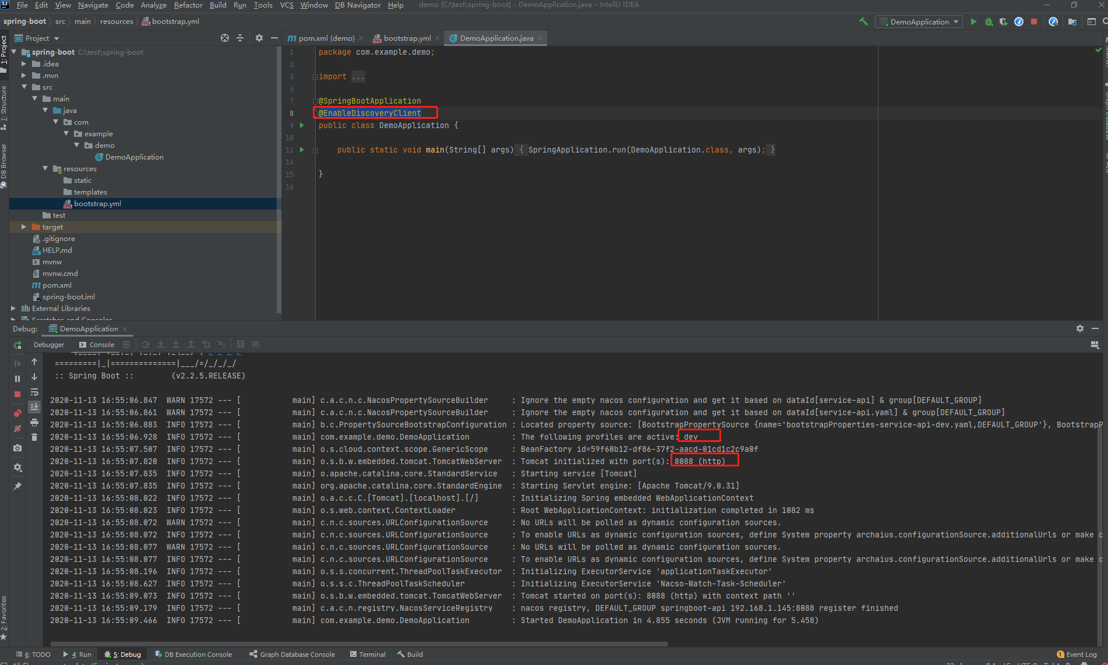This screenshot has width=1108, height=665.
Task: Open the DB Navigator menu
Action: 358,5
